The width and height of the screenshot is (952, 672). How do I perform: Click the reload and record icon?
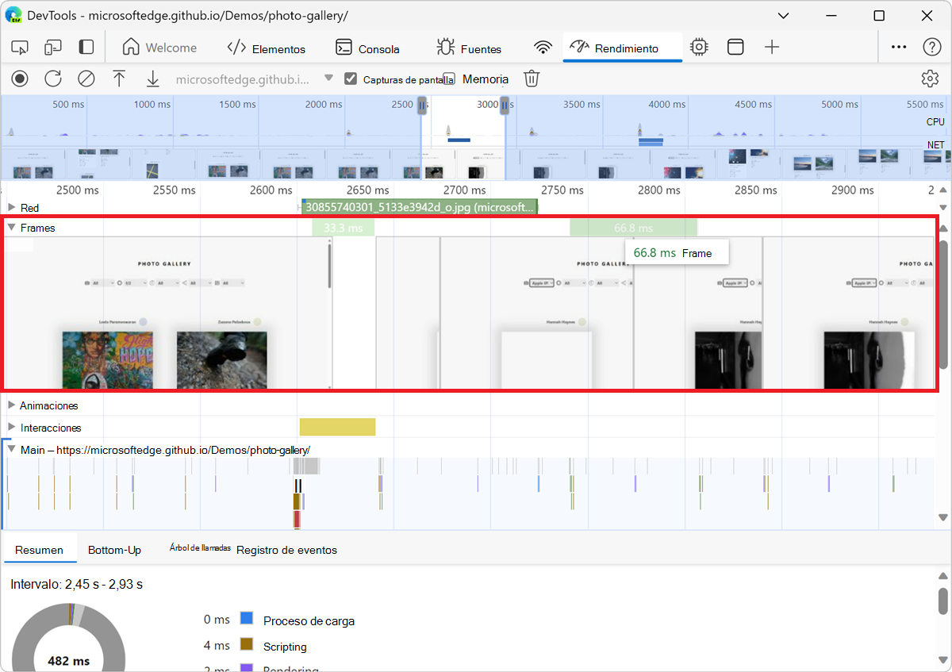pos(53,79)
